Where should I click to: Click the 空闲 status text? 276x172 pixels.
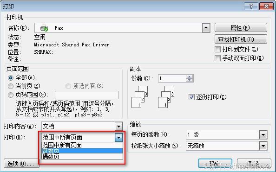[40, 37]
